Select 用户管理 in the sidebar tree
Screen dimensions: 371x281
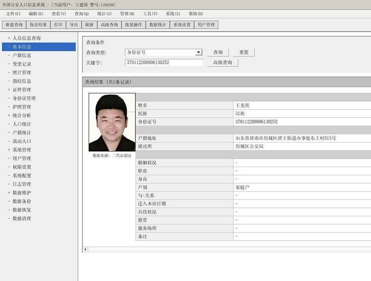tap(22, 159)
